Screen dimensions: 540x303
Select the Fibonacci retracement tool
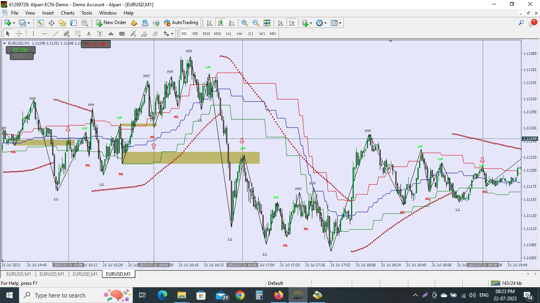pyautogui.click(x=77, y=34)
